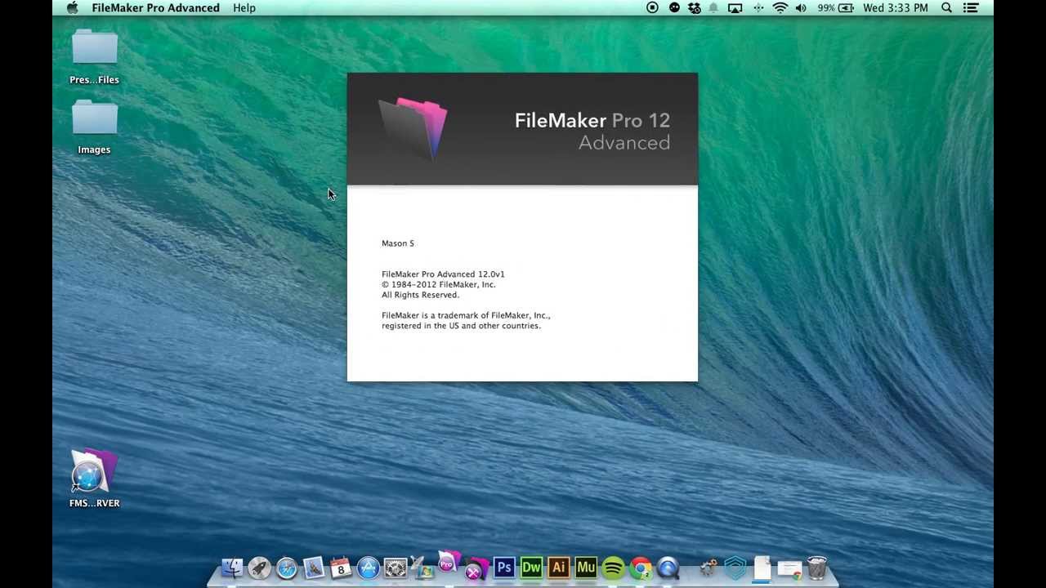Click the battery status indicator

pos(835,7)
